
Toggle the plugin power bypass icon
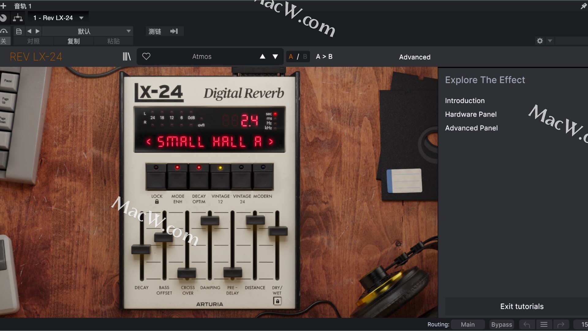point(3,18)
